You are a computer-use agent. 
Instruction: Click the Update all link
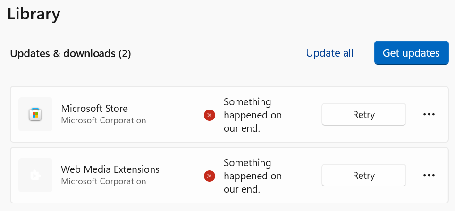click(329, 53)
